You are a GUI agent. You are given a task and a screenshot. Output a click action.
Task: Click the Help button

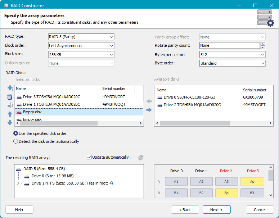pos(19,210)
